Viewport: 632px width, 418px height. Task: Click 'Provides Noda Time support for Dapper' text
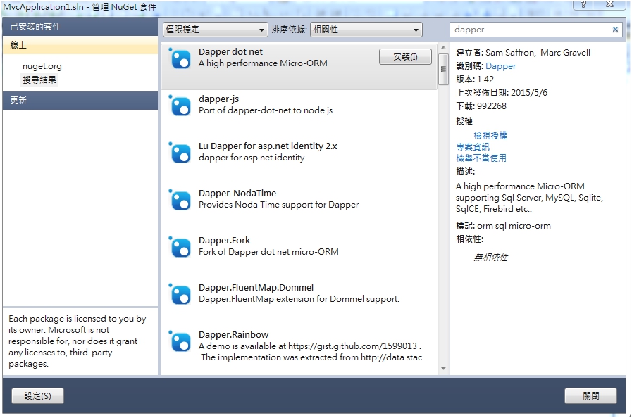(278, 205)
